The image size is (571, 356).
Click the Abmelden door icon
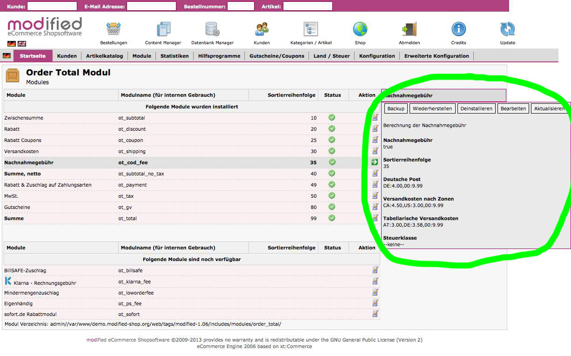click(410, 29)
